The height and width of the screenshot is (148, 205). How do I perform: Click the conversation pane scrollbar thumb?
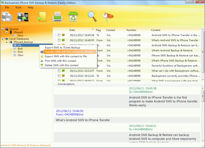point(203,96)
